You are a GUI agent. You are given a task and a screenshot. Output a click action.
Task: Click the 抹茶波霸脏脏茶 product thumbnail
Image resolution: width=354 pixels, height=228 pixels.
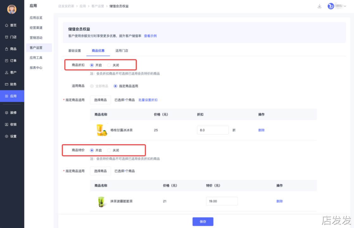coord(101,202)
